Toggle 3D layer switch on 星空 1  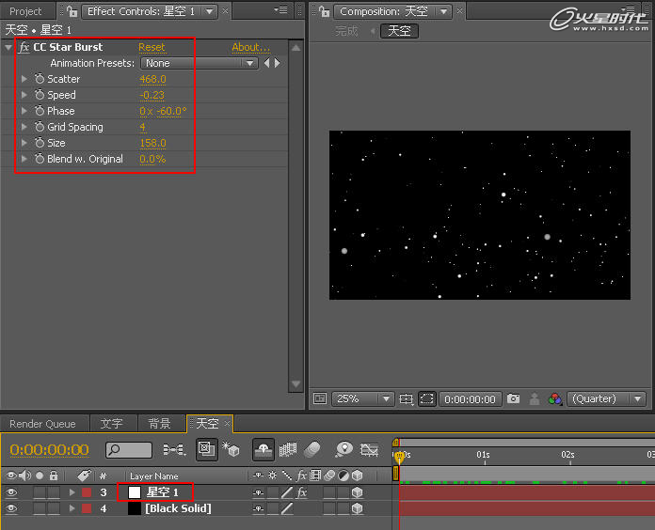coord(358,492)
